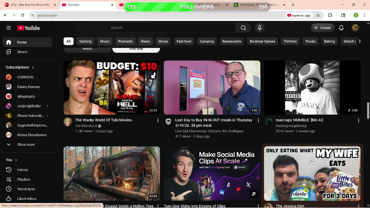Open CORNDOG subscription channel

[x=28, y=77]
